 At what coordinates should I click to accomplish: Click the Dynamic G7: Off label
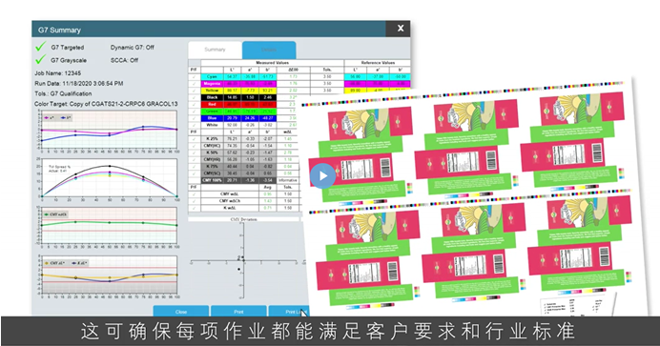[x=133, y=47]
